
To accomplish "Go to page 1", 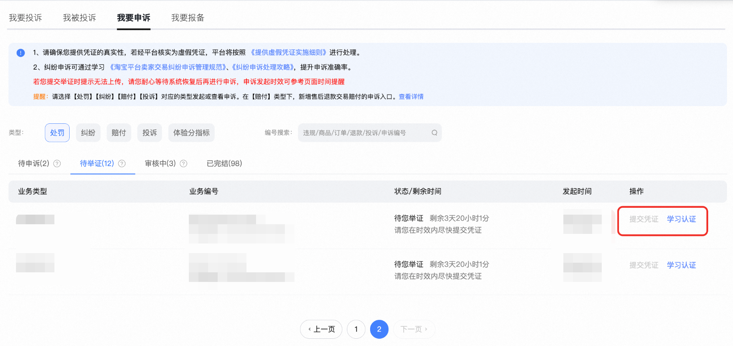I will click(x=356, y=329).
